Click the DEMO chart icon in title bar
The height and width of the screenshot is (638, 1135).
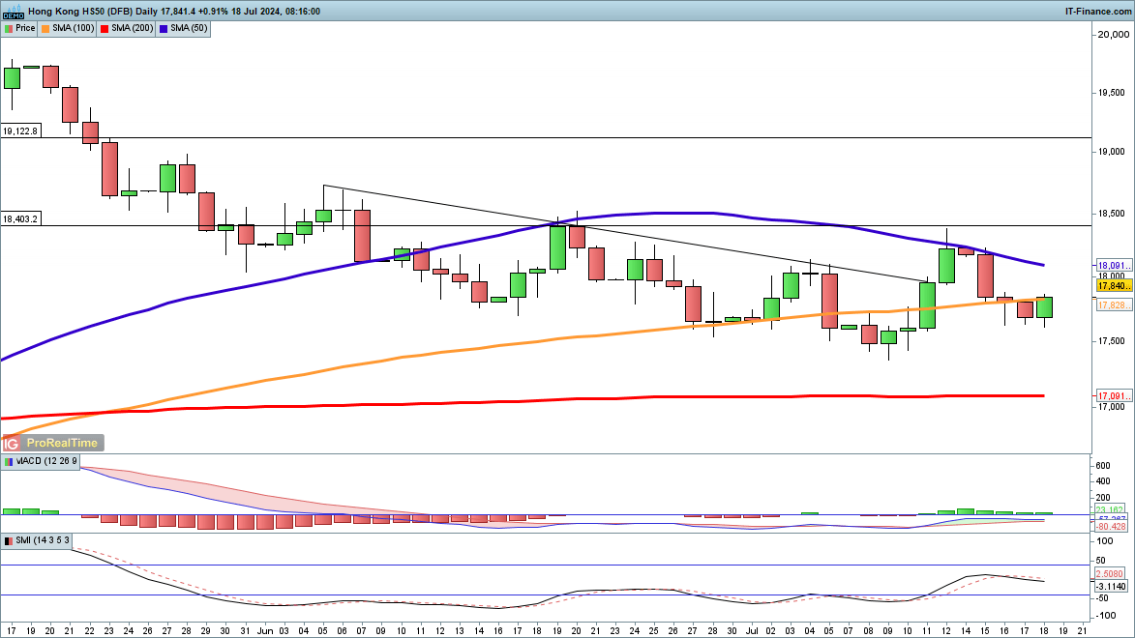coord(13,12)
